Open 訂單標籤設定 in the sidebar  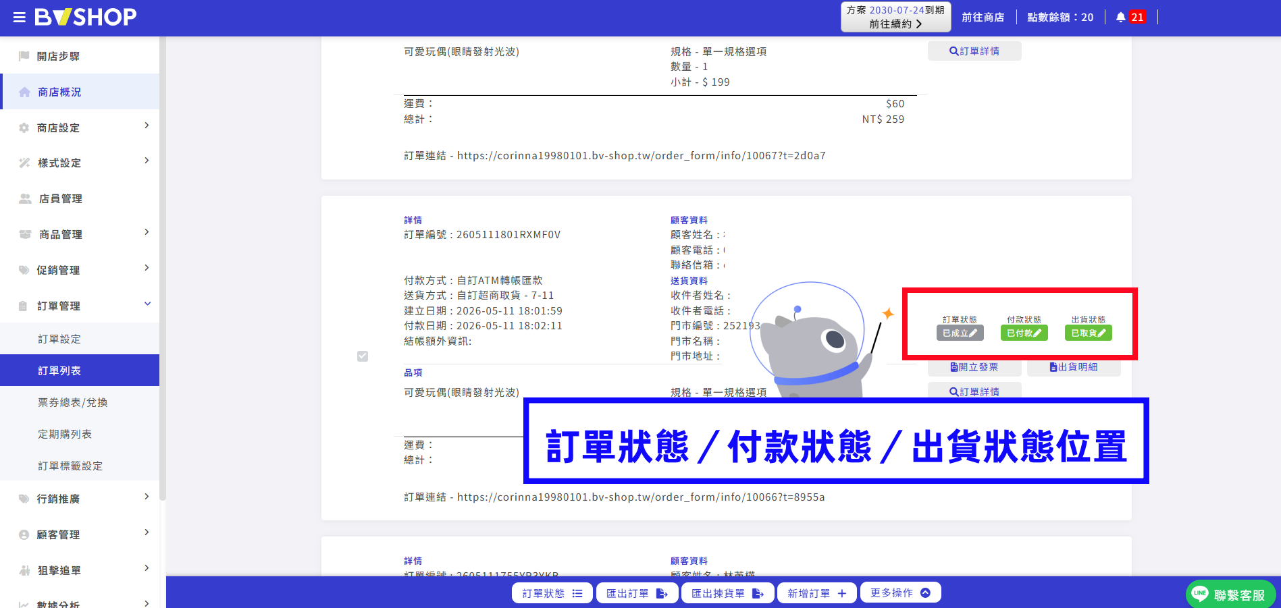click(80, 466)
